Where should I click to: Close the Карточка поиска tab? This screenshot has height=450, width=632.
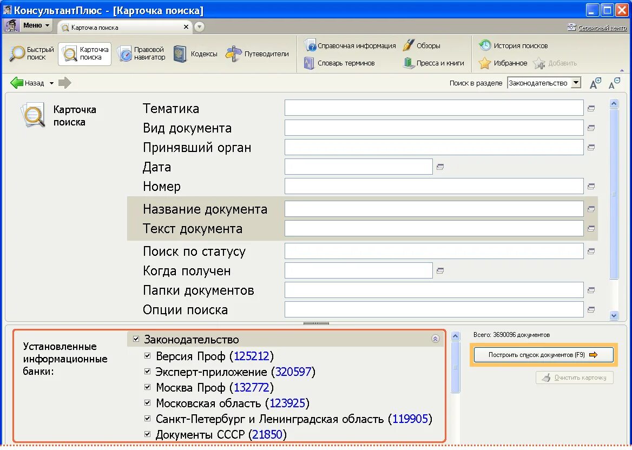coord(186,27)
